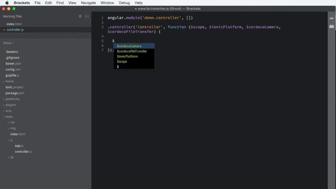The width and height of the screenshot is (336, 189).
Task: Expand the css folder under www
Action: pyautogui.click(x=12, y=122)
